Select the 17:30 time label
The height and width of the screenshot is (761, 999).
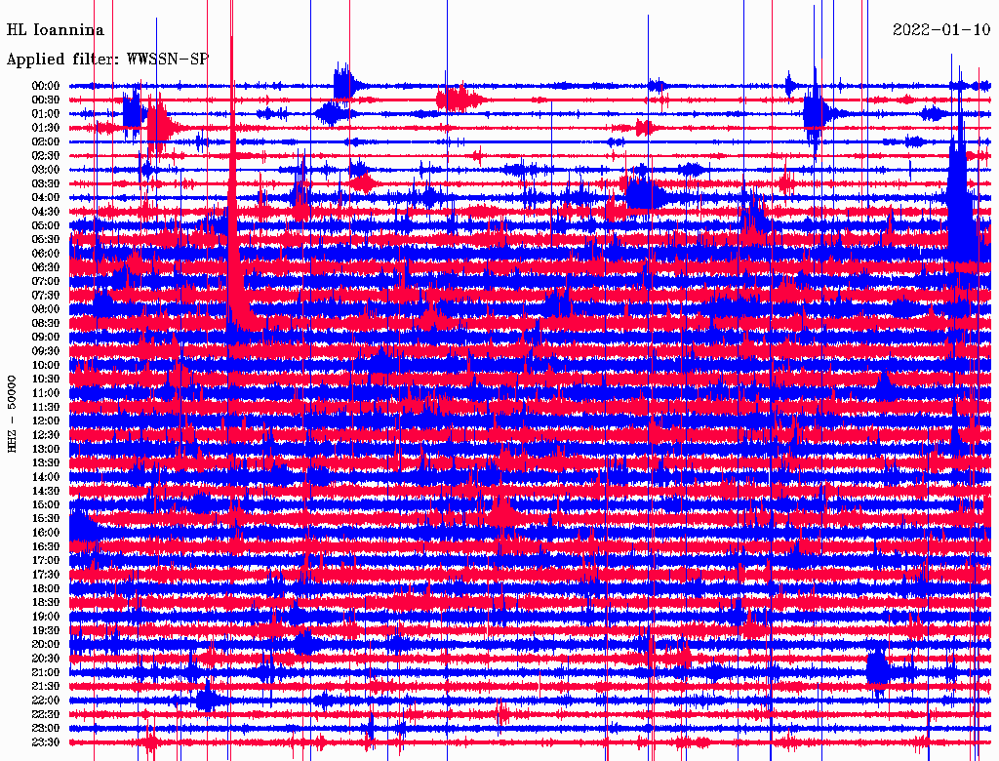coord(46,575)
